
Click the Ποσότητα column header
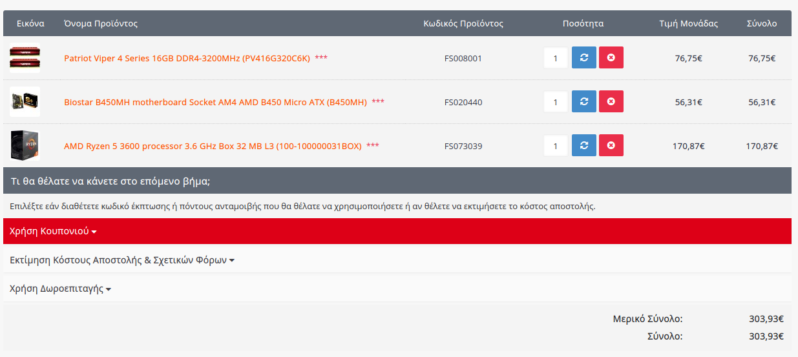coord(583,23)
